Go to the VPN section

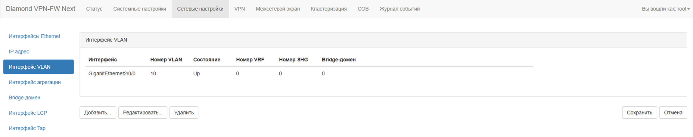click(x=239, y=9)
